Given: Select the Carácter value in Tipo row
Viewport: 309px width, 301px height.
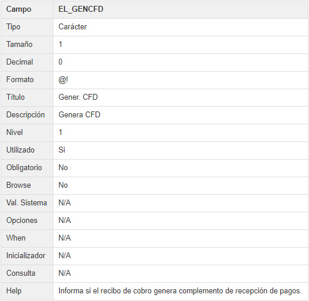Looking at the screenshot, I should point(73,27).
